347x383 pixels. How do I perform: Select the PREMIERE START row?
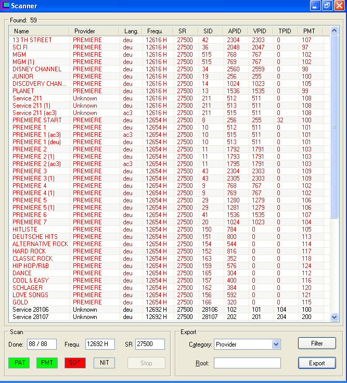point(170,120)
